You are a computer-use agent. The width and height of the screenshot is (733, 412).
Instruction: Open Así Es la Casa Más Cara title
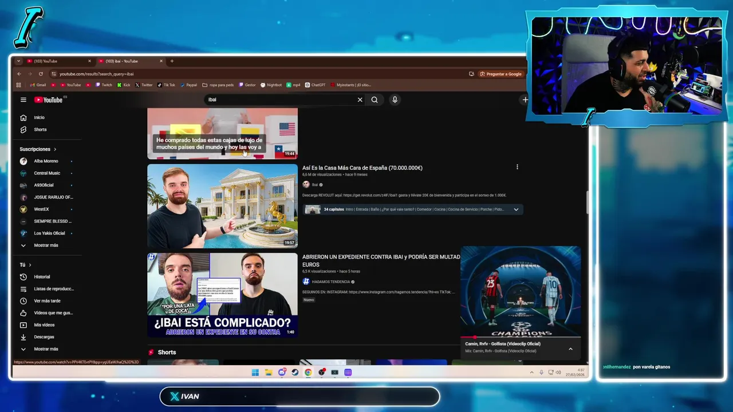coord(362,168)
